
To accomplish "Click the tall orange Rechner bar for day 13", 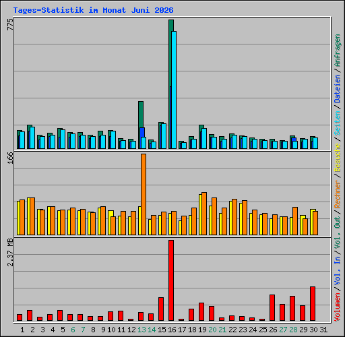I will coord(144,194).
